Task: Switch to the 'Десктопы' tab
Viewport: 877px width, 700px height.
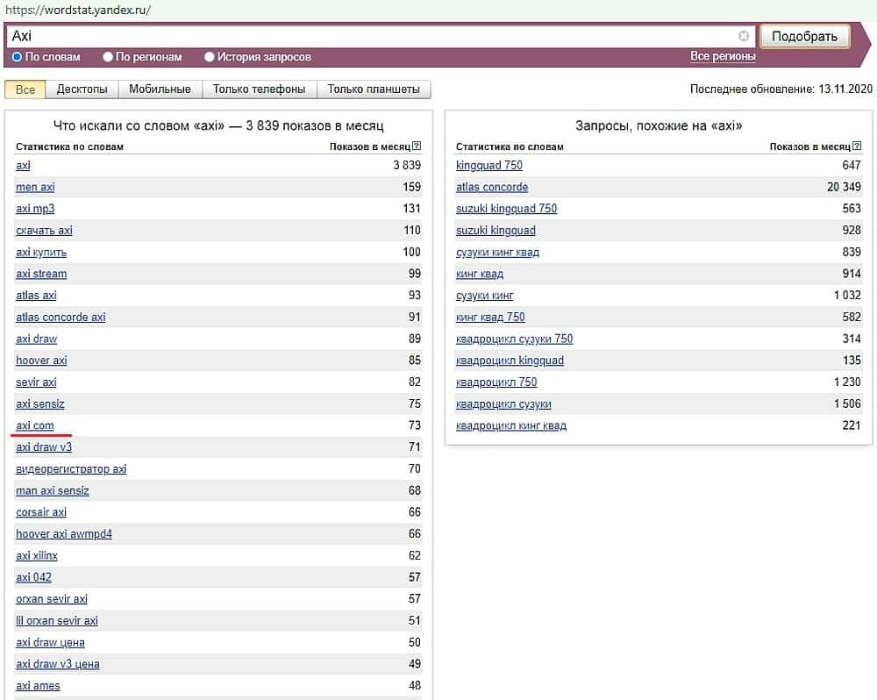Action: (82, 89)
